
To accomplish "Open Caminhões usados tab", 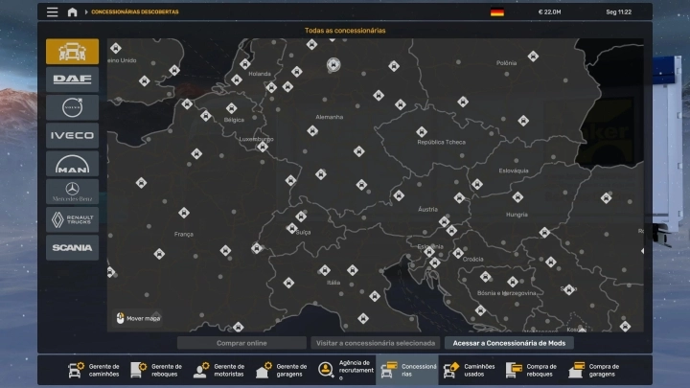I will coord(469,370).
